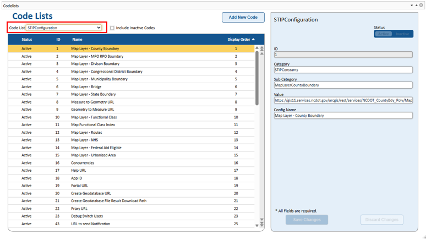Select row Map Layer - State Boundary

point(131,94)
